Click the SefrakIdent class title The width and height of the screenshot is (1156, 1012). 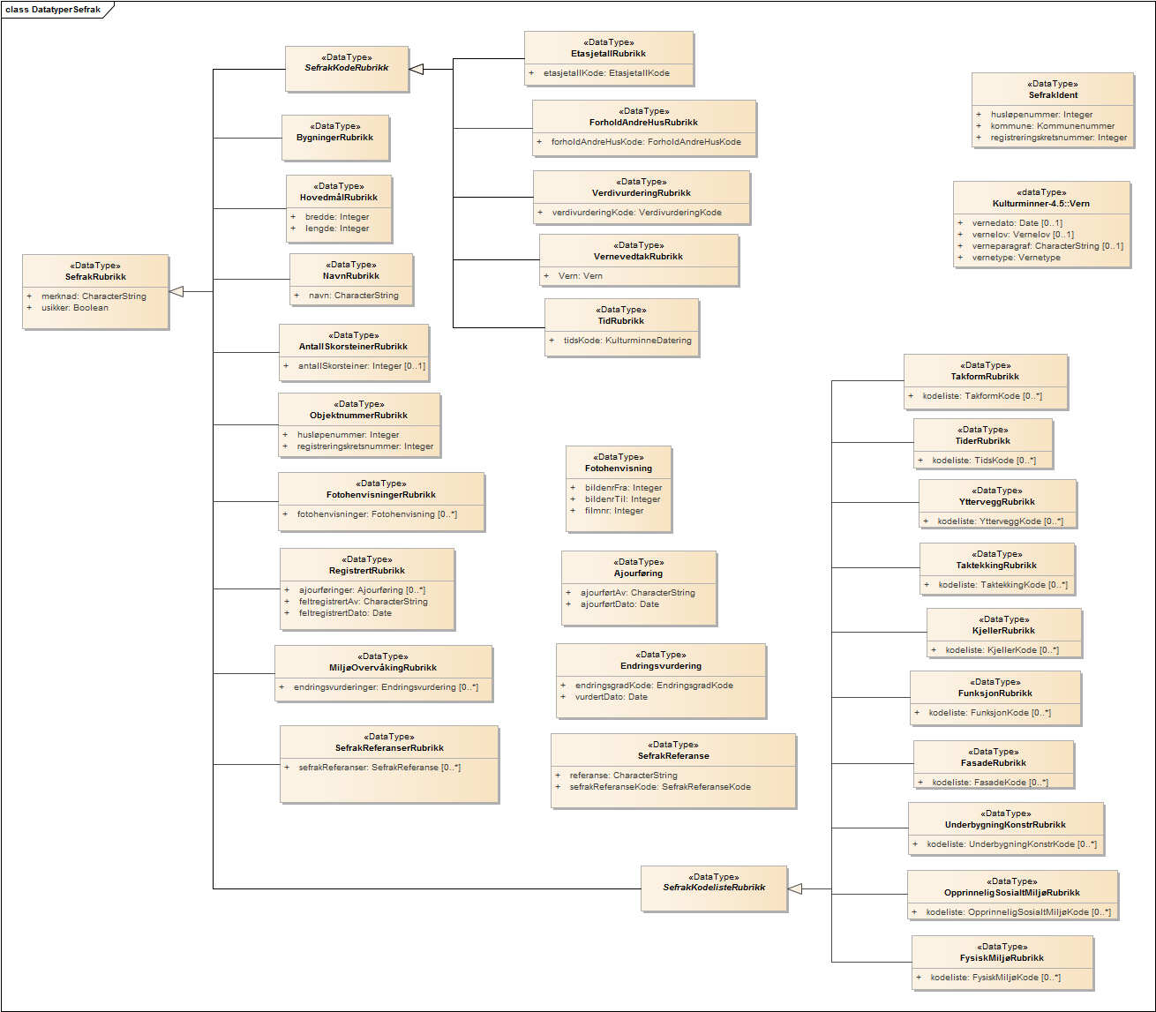click(1053, 95)
